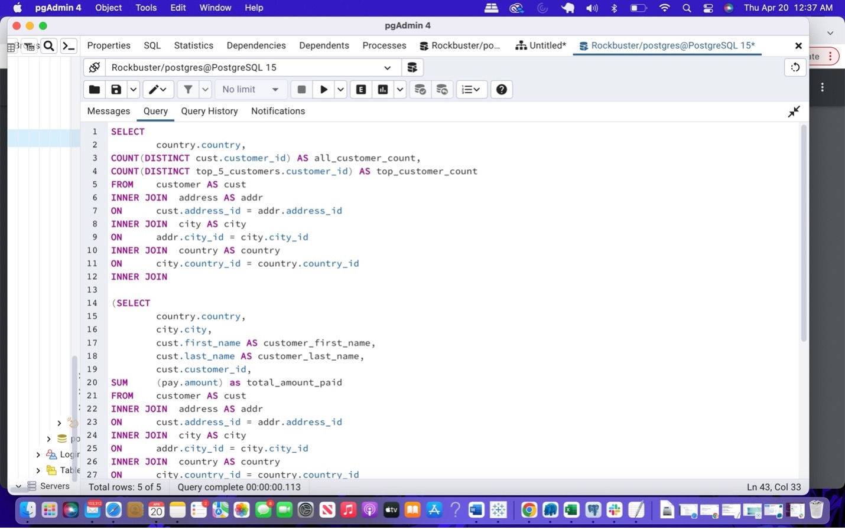
Task: Click the Stop query square button
Action: click(x=301, y=90)
